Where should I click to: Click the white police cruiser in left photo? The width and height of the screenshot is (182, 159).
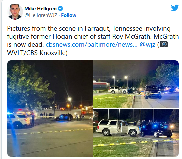click(x=19, y=121)
